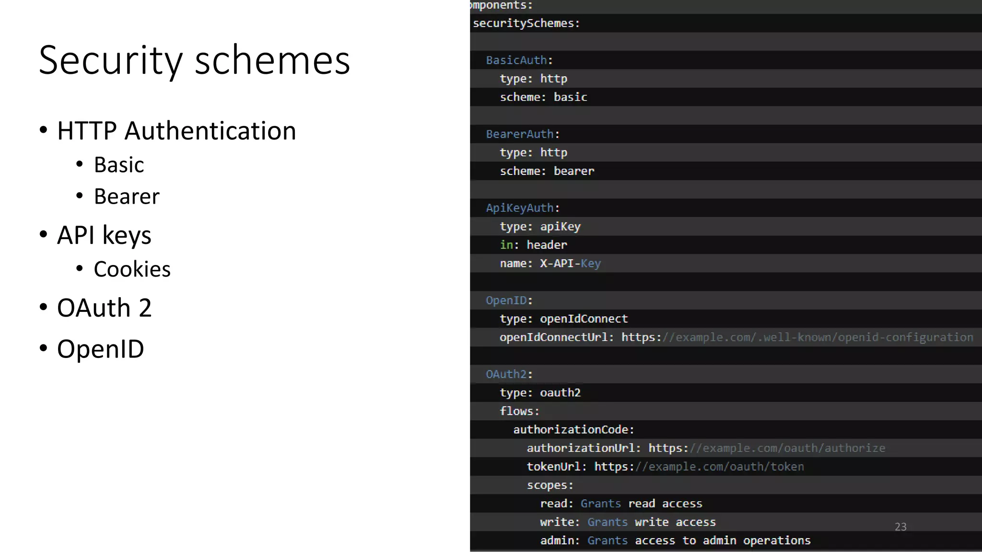Click the 'BearerAuth:' key in code

point(523,134)
